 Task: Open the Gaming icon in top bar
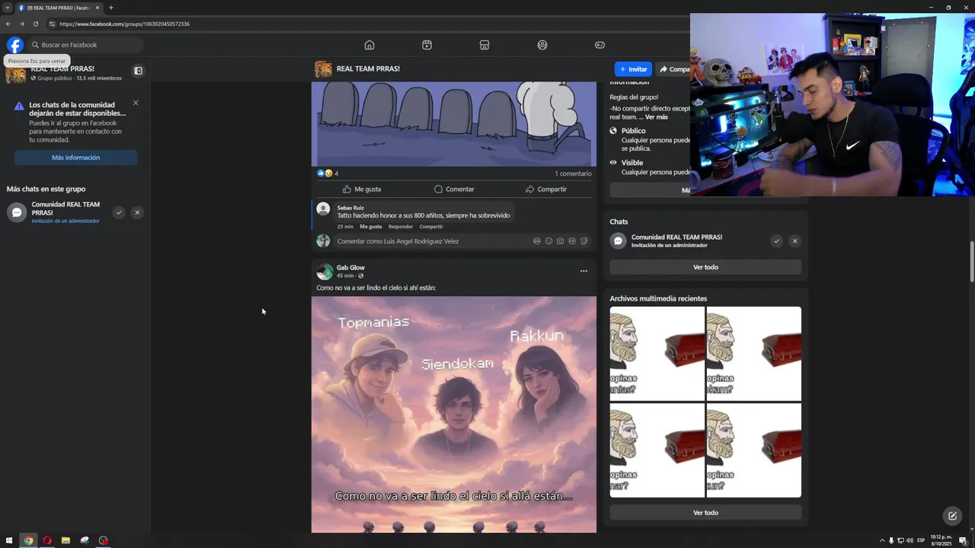point(600,45)
